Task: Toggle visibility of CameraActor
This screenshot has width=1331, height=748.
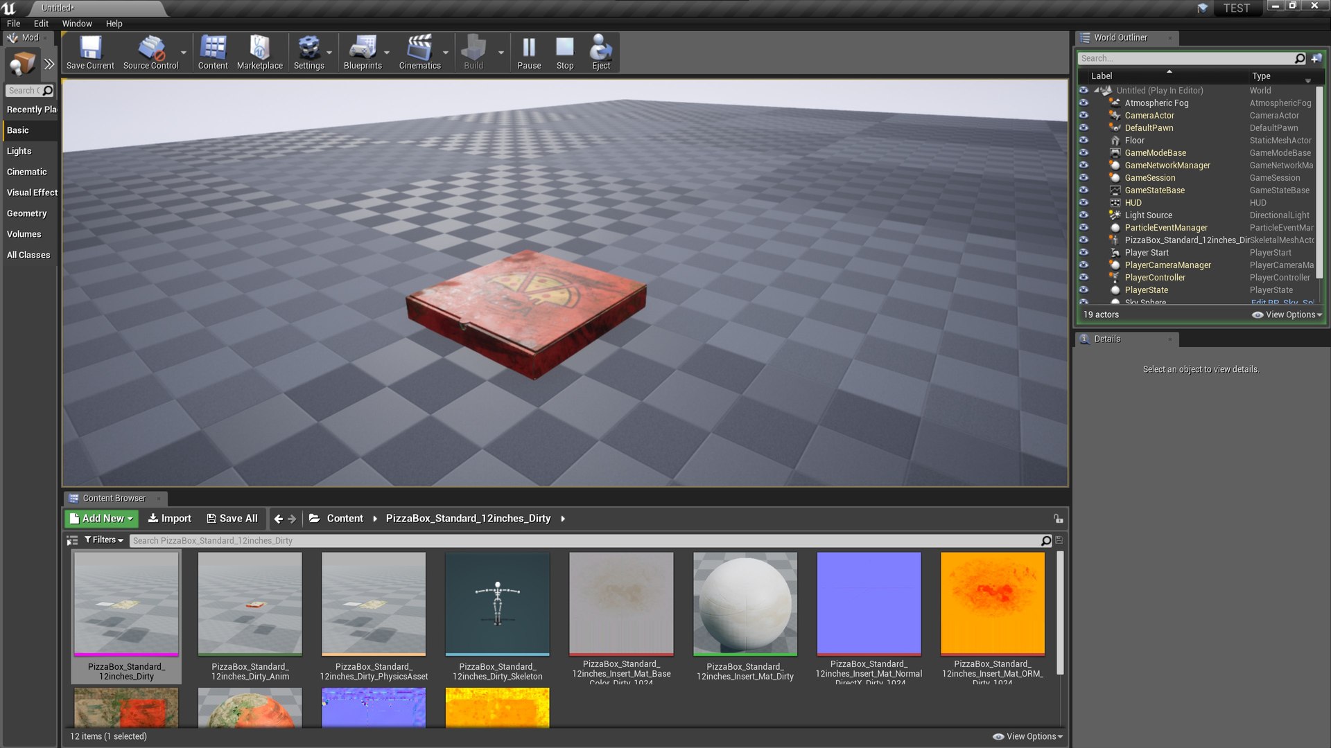Action: [1084, 115]
